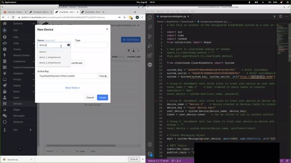Open Edges in sidebar
Screen dimensions: 291x163
pos(16,110)
